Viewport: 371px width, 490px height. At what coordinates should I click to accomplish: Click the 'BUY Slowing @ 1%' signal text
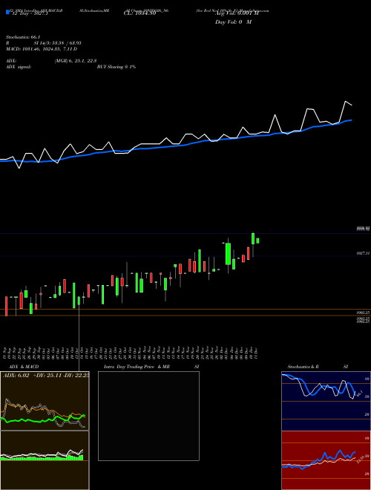tap(116, 67)
